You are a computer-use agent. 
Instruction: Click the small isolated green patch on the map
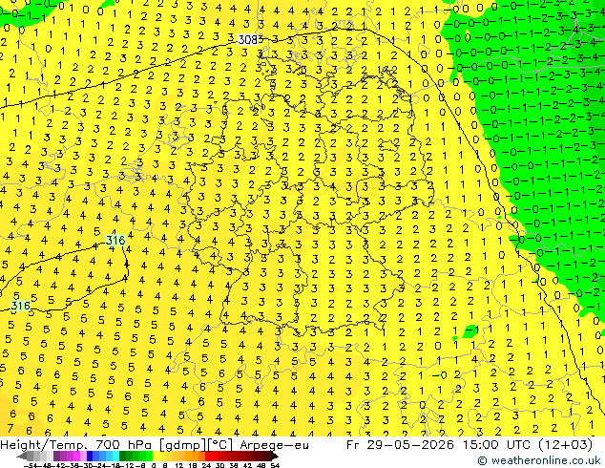point(469,330)
